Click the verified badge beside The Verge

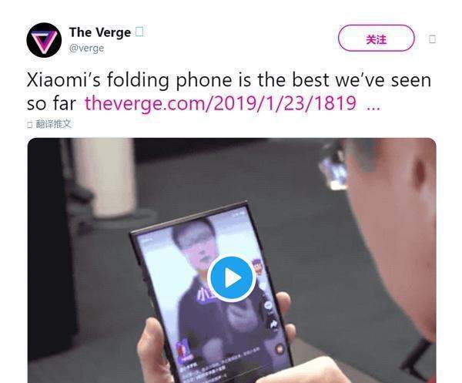(139, 32)
